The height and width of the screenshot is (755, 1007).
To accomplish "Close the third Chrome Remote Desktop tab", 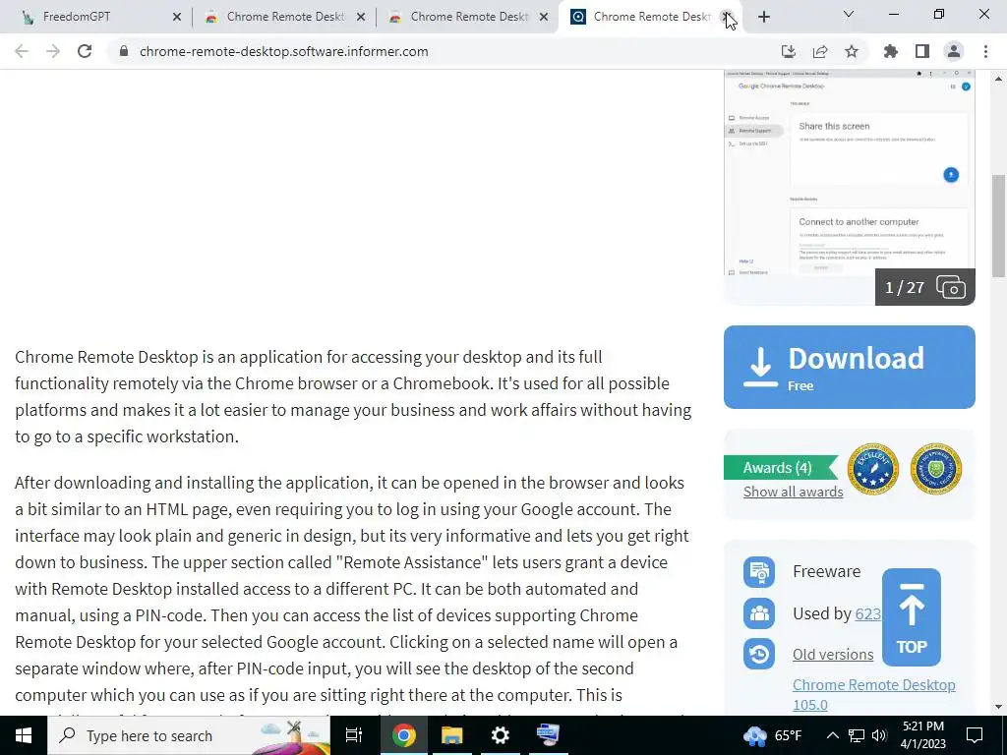I will click(x=543, y=17).
